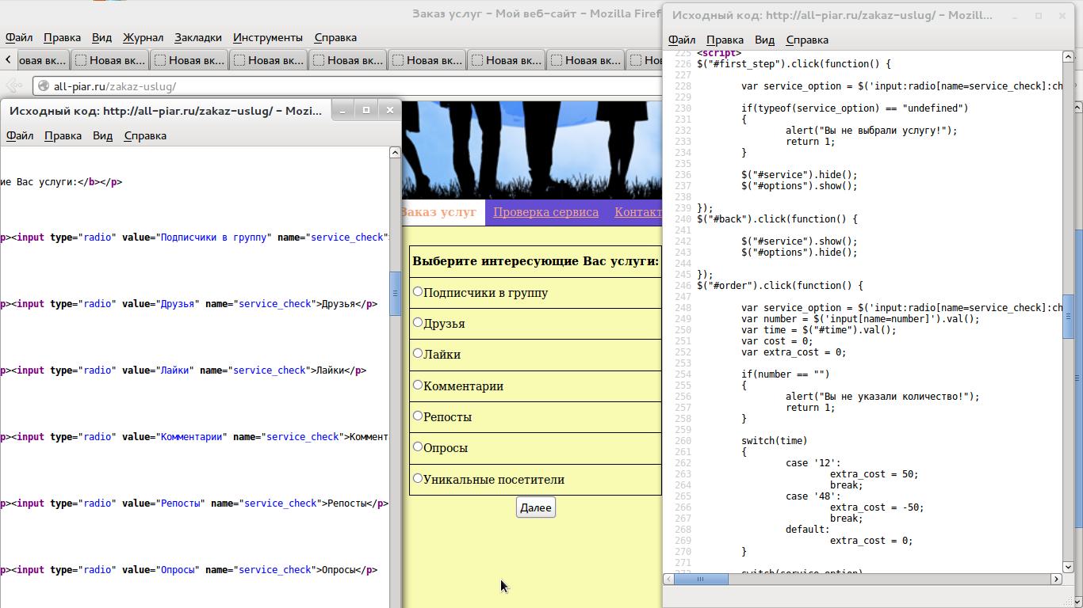Open 'Справка' menu in left source window
Viewport: 1083px width, 608px height.
pyautogui.click(x=145, y=135)
